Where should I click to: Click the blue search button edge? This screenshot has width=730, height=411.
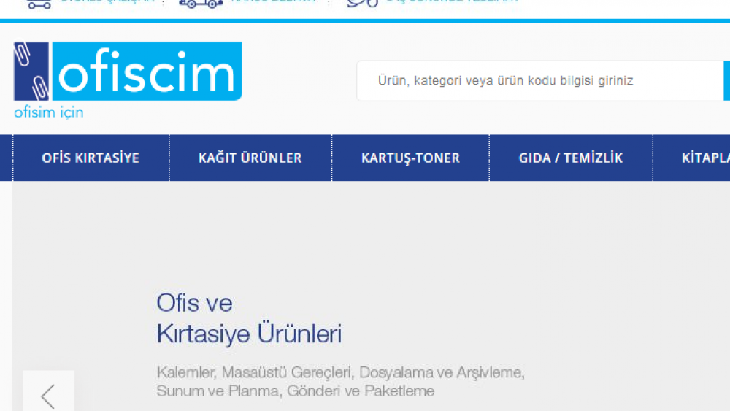point(727,80)
